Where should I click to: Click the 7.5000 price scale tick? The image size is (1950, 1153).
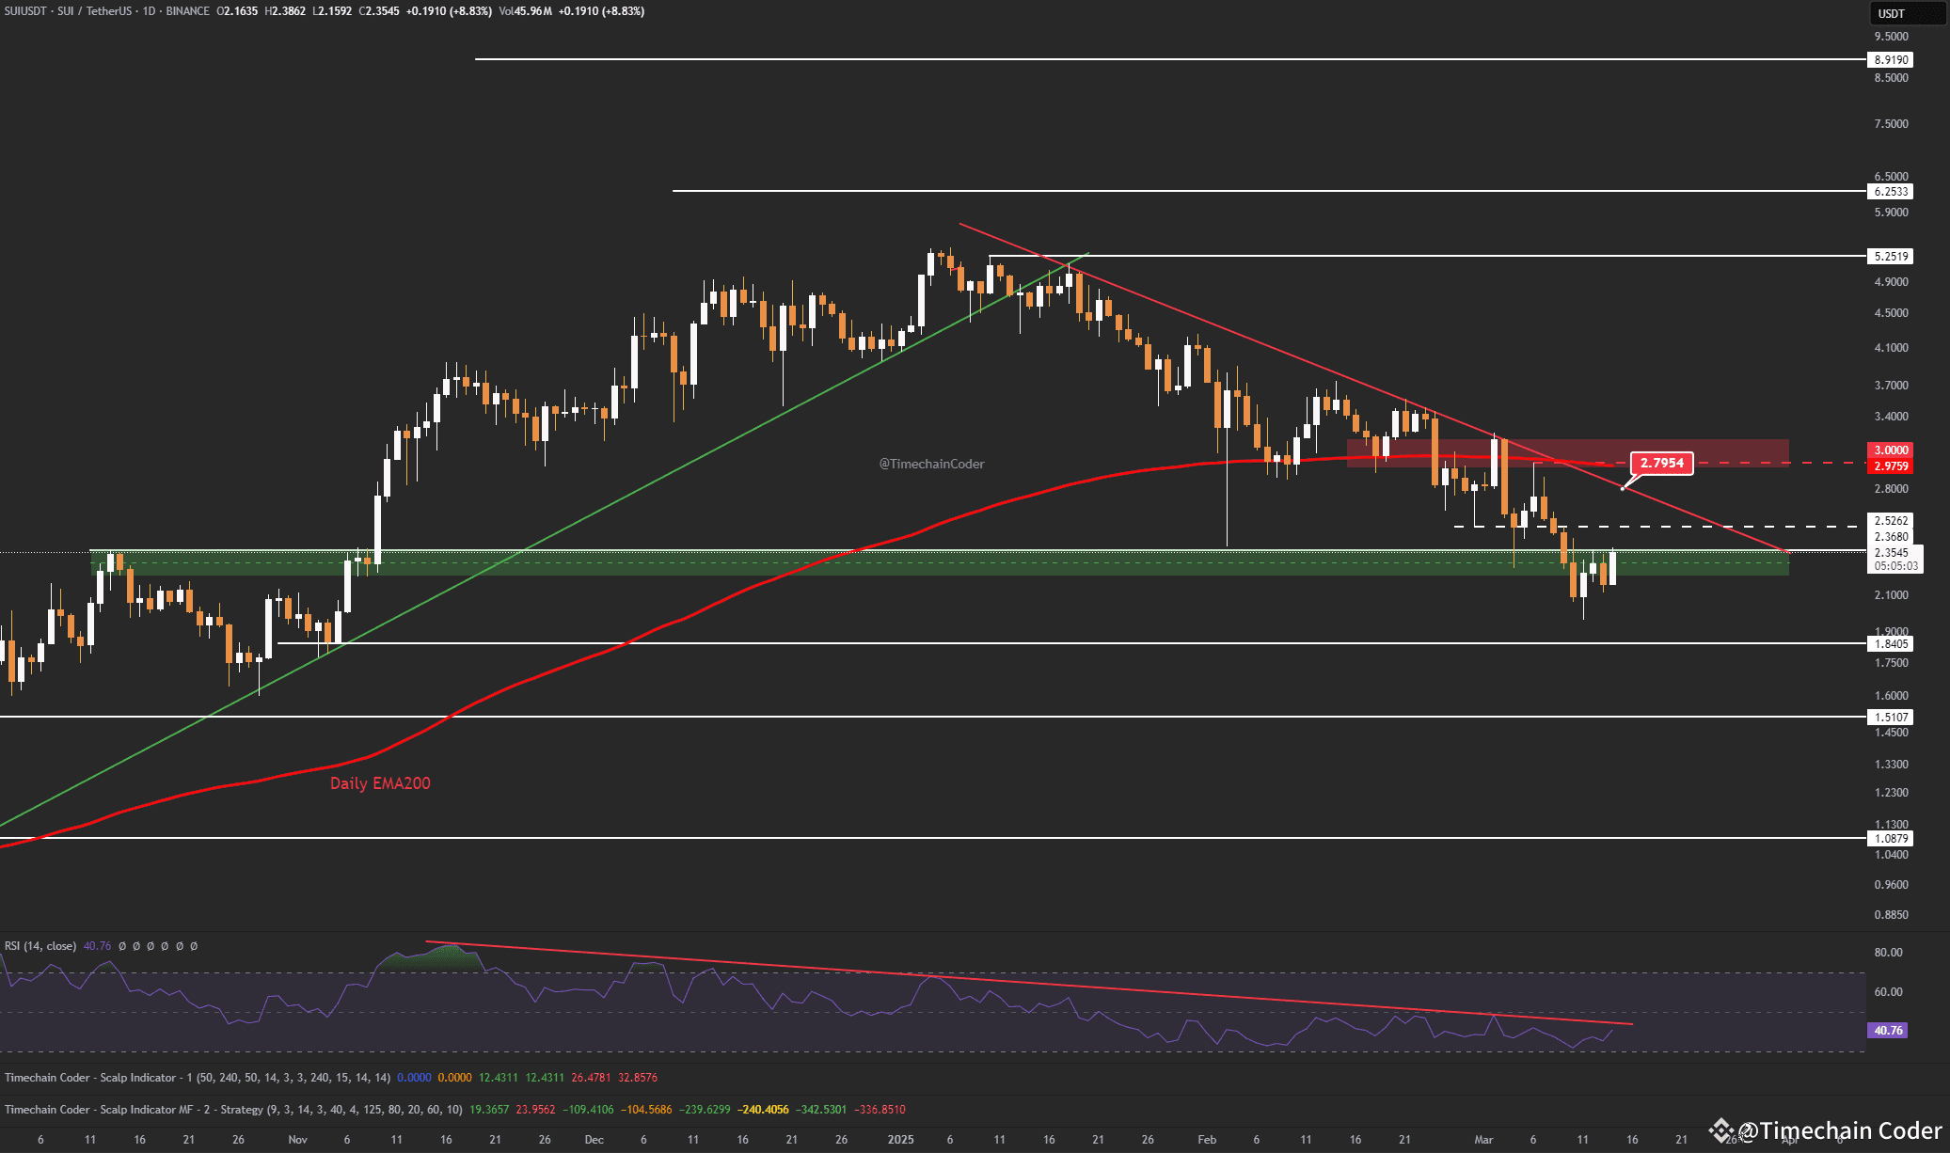[1892, 124]
